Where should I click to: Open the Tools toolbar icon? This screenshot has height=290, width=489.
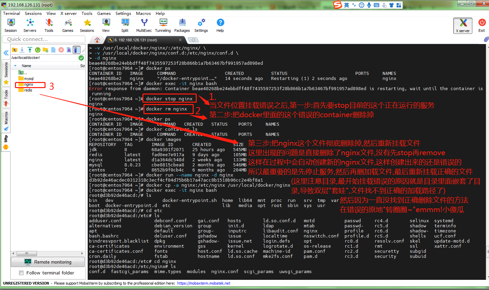point(49,25)
